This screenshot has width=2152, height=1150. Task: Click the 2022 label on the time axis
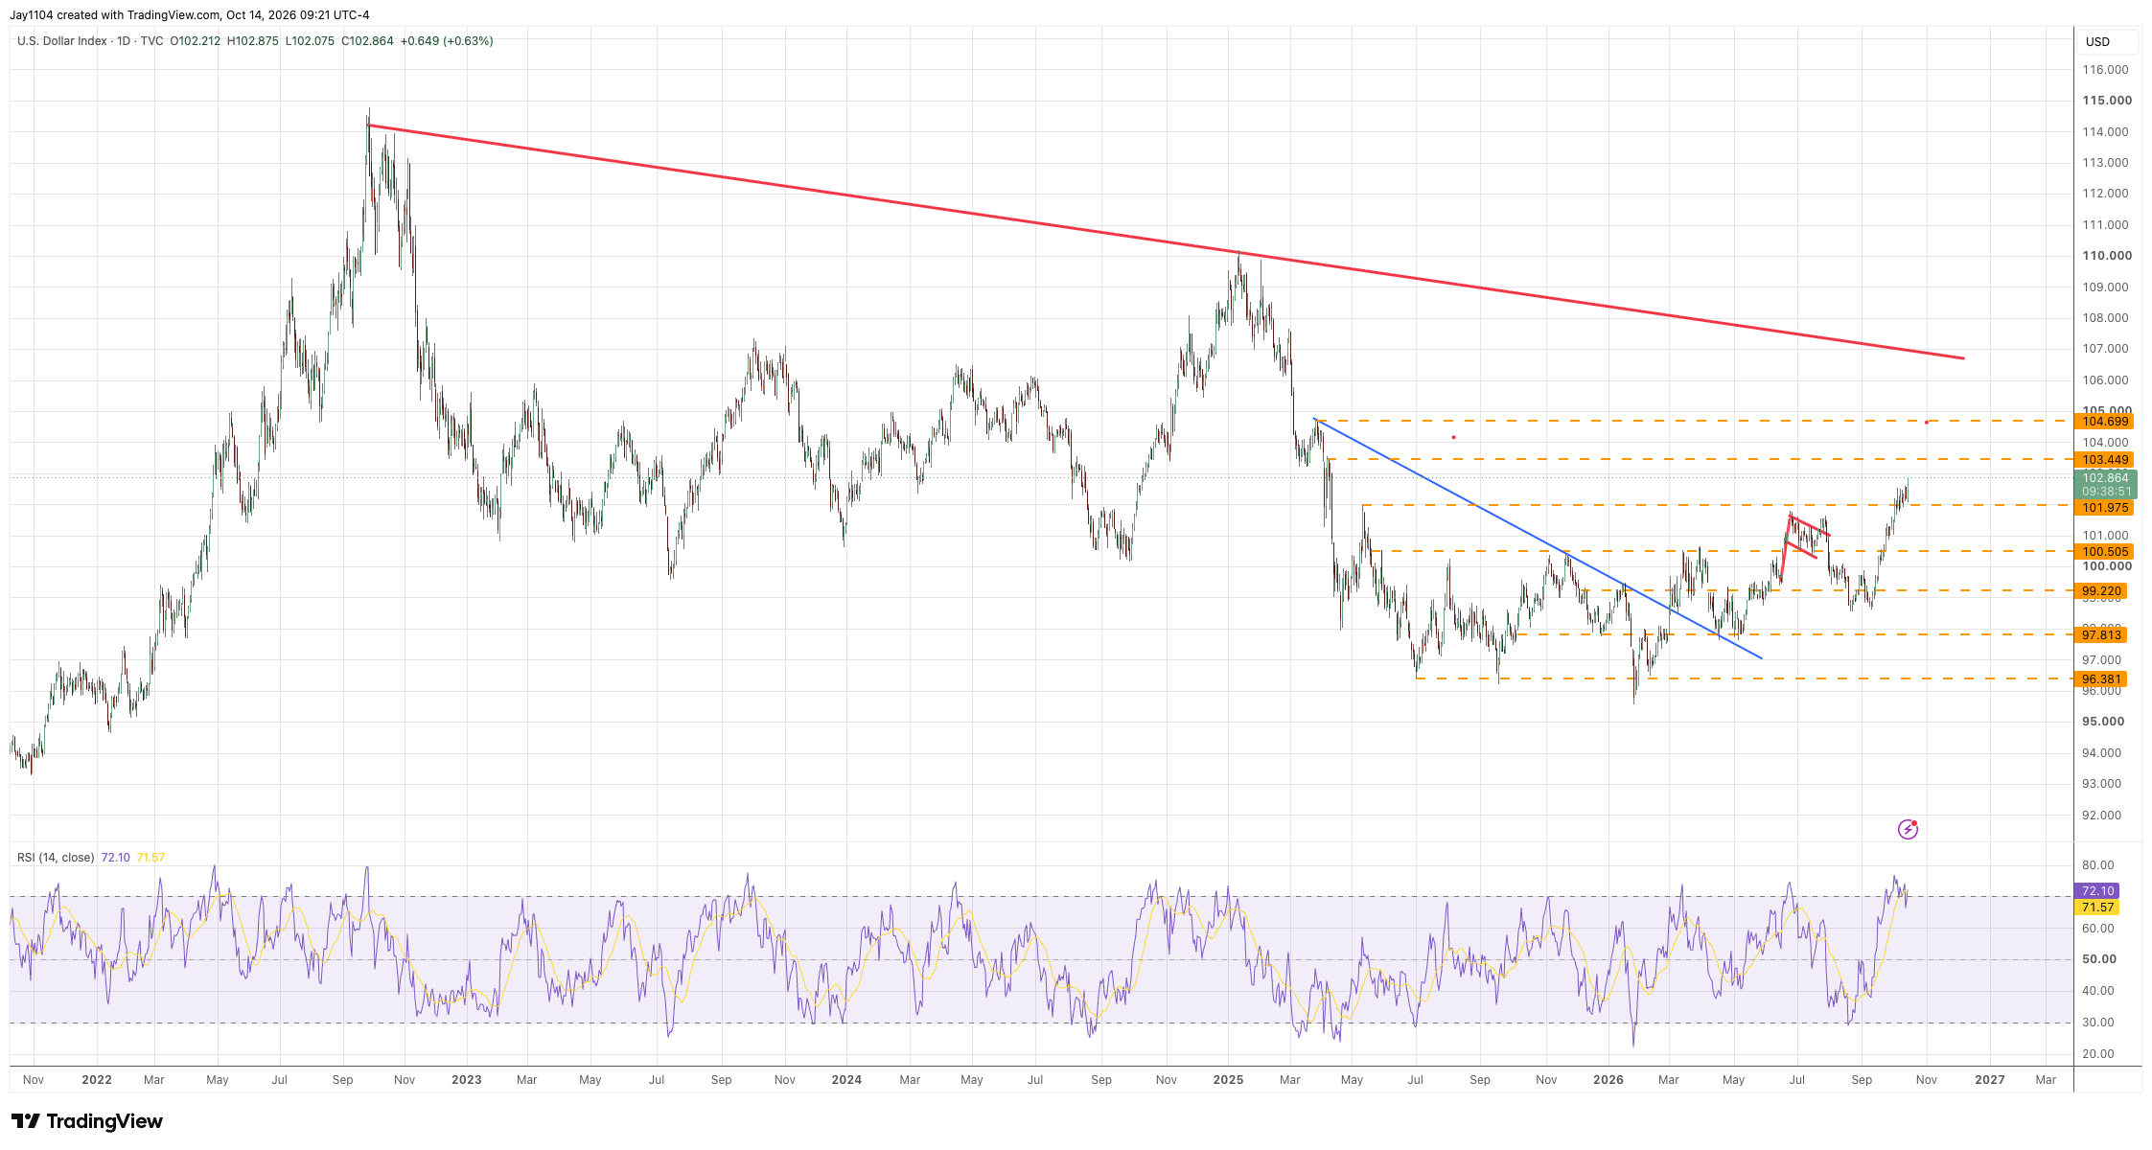[x=96, y=1080]
